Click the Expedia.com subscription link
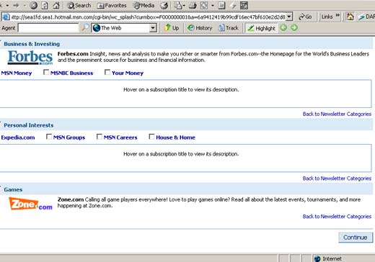This screenshot has width=375, height=262. [x=18, y=137]
